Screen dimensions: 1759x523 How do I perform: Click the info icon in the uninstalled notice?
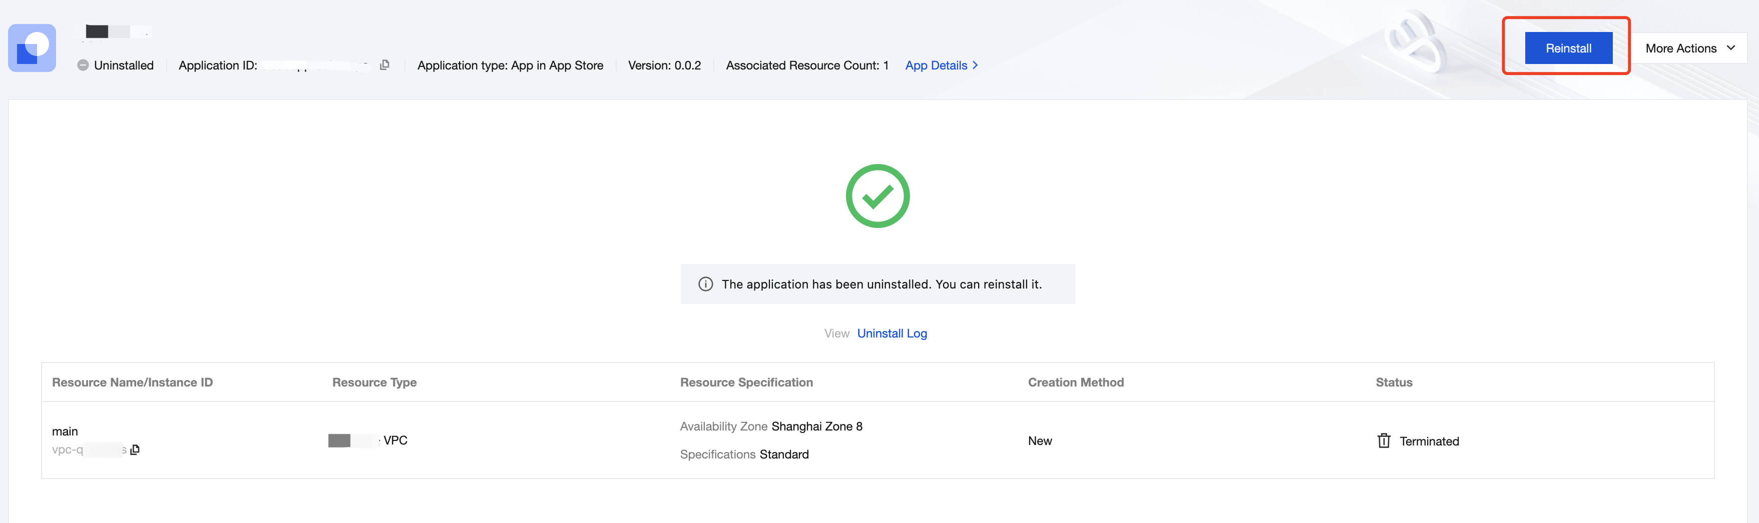click(705, 284)
